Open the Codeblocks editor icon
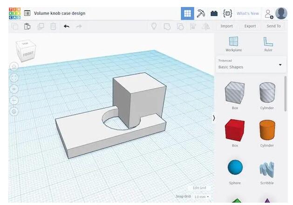Image resolution: width=293 pixels, height=205 pixels. tap(227, 14)
